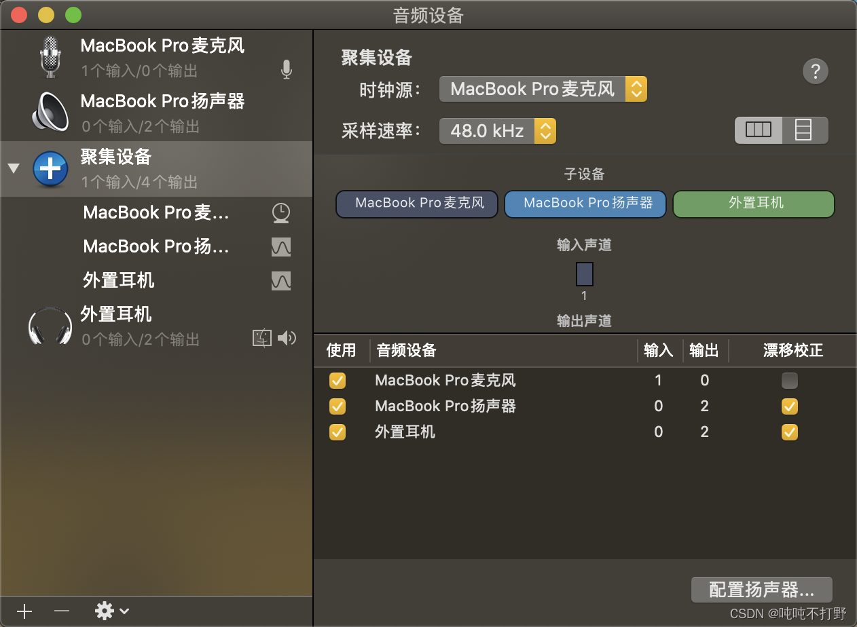Open the 采样速率 sample rate dropdown

click(x=498, y=131)
